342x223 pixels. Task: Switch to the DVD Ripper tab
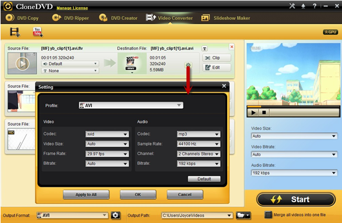70,18
